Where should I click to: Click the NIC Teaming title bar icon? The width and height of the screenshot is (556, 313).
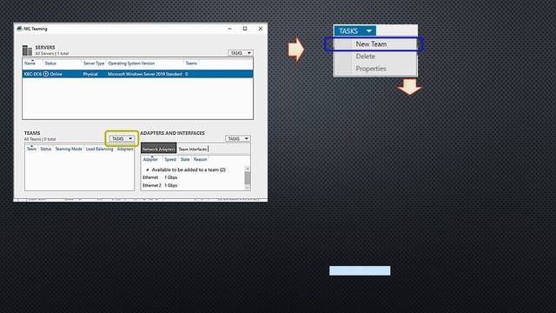[19, 29]
